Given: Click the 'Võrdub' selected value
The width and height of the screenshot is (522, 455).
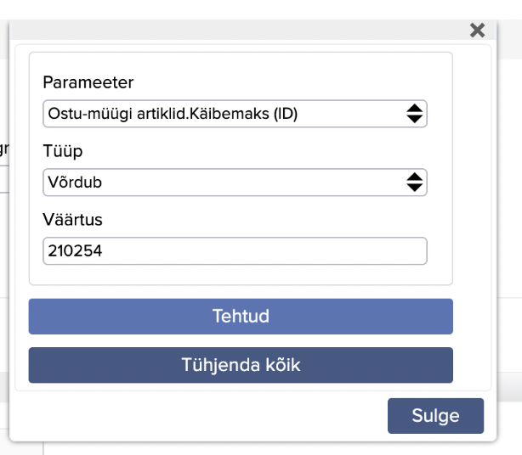Looking at the screenshot, I should (x=76, y=183).
